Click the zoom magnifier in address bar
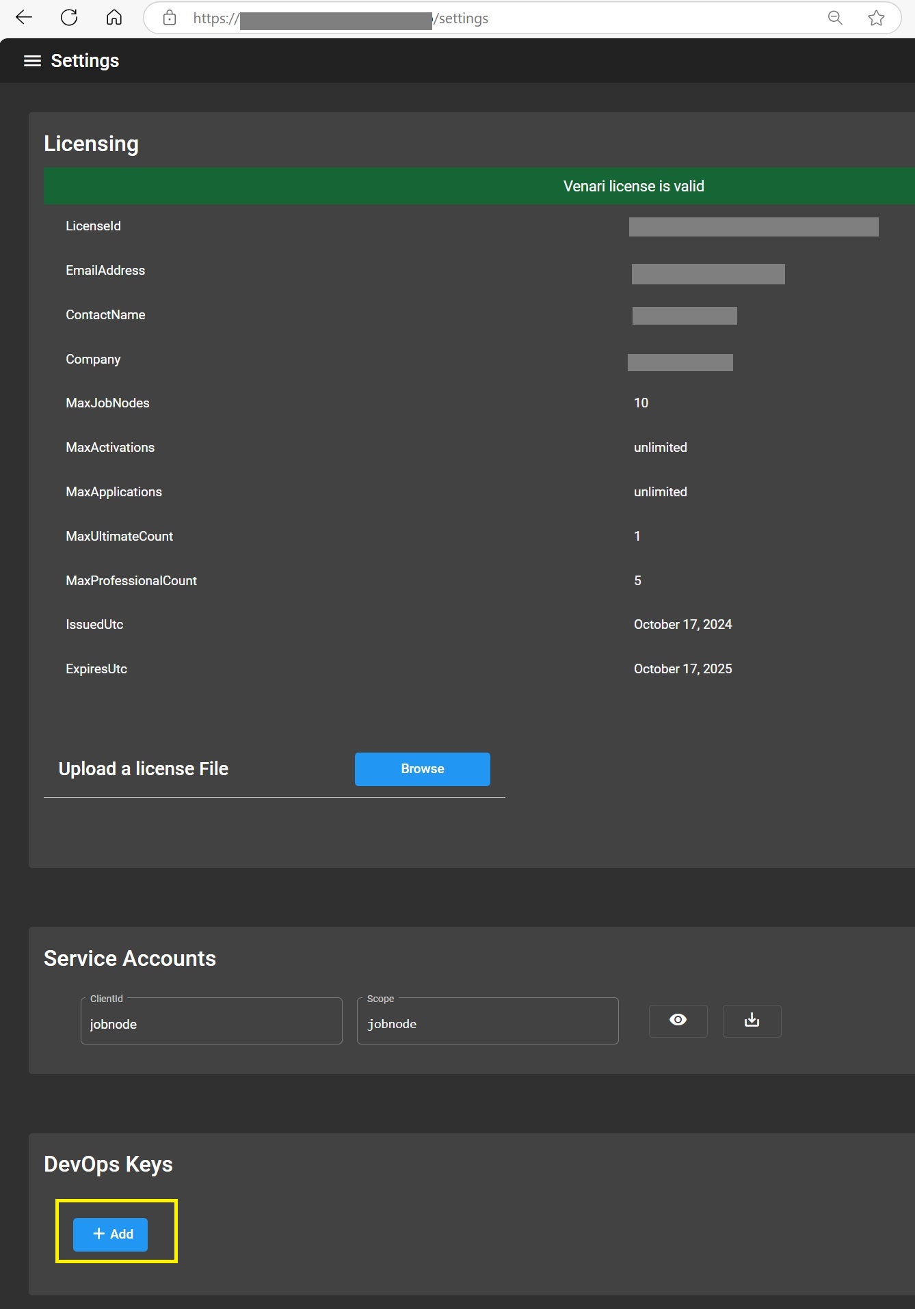Screen dimensions: 915x1309 point(835,18)
